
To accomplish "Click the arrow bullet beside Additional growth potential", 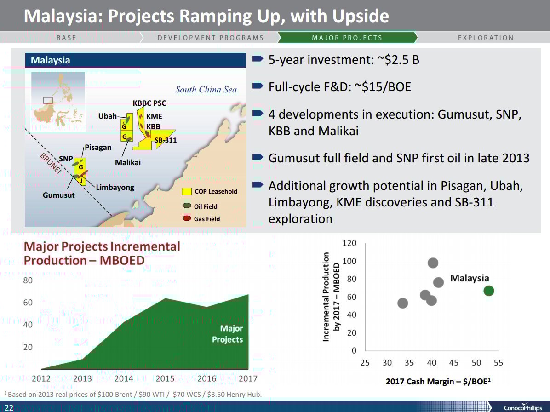I will (258, 185).
